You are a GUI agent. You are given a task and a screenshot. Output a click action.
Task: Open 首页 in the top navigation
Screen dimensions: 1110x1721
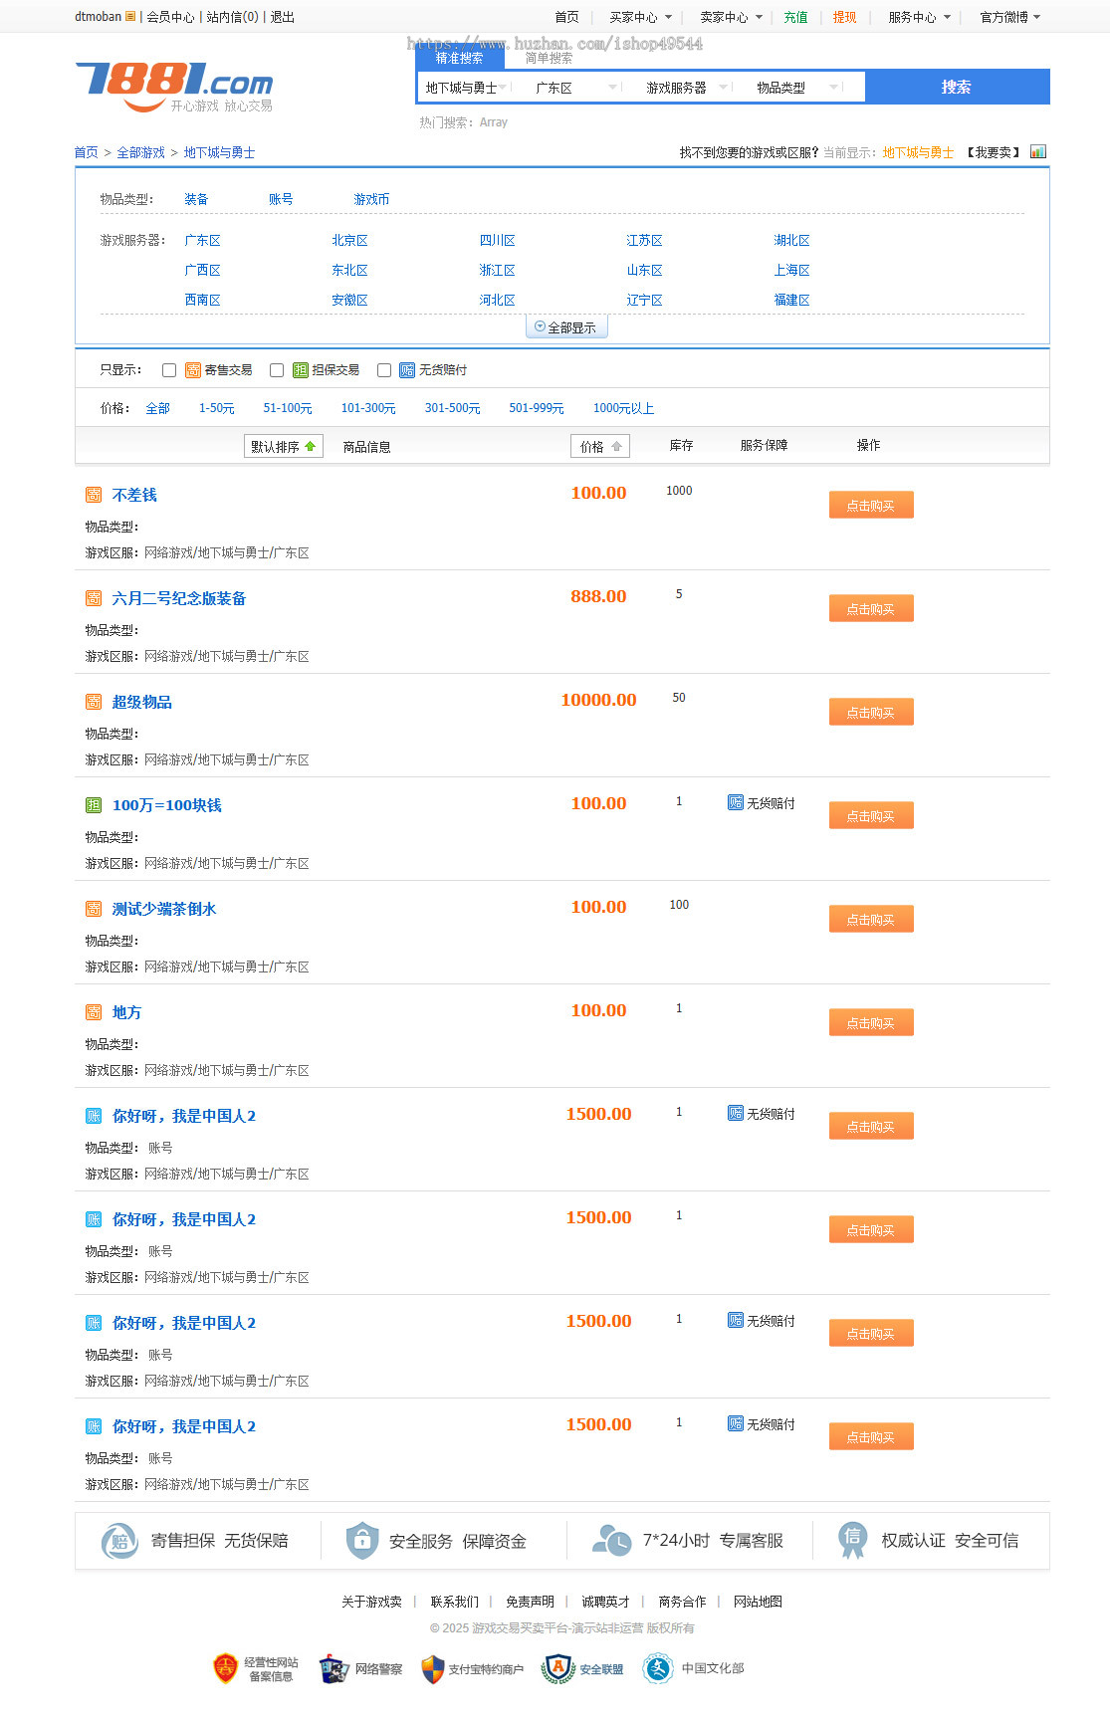click(566, 17)
